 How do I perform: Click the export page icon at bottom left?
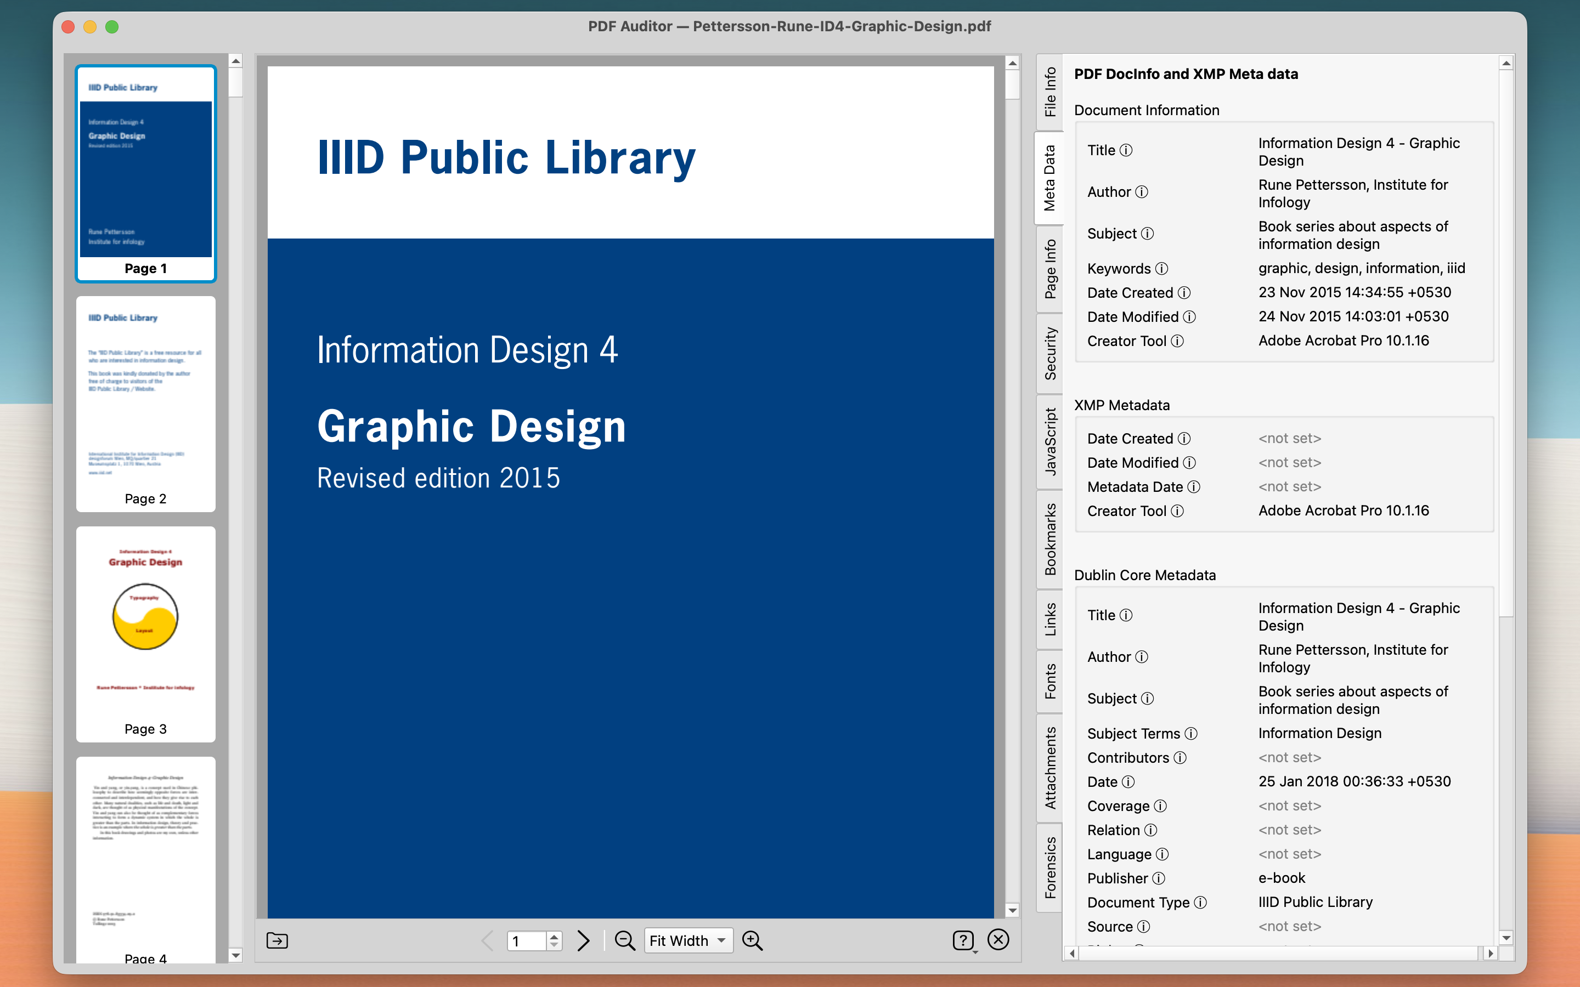click(x=277, y=940)
